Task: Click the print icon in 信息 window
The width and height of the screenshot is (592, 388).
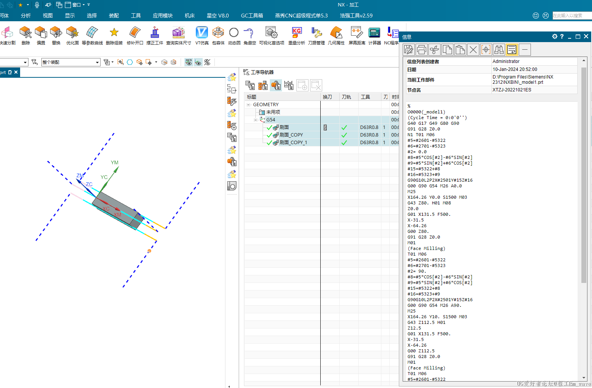Action: (x=422, y=50)
